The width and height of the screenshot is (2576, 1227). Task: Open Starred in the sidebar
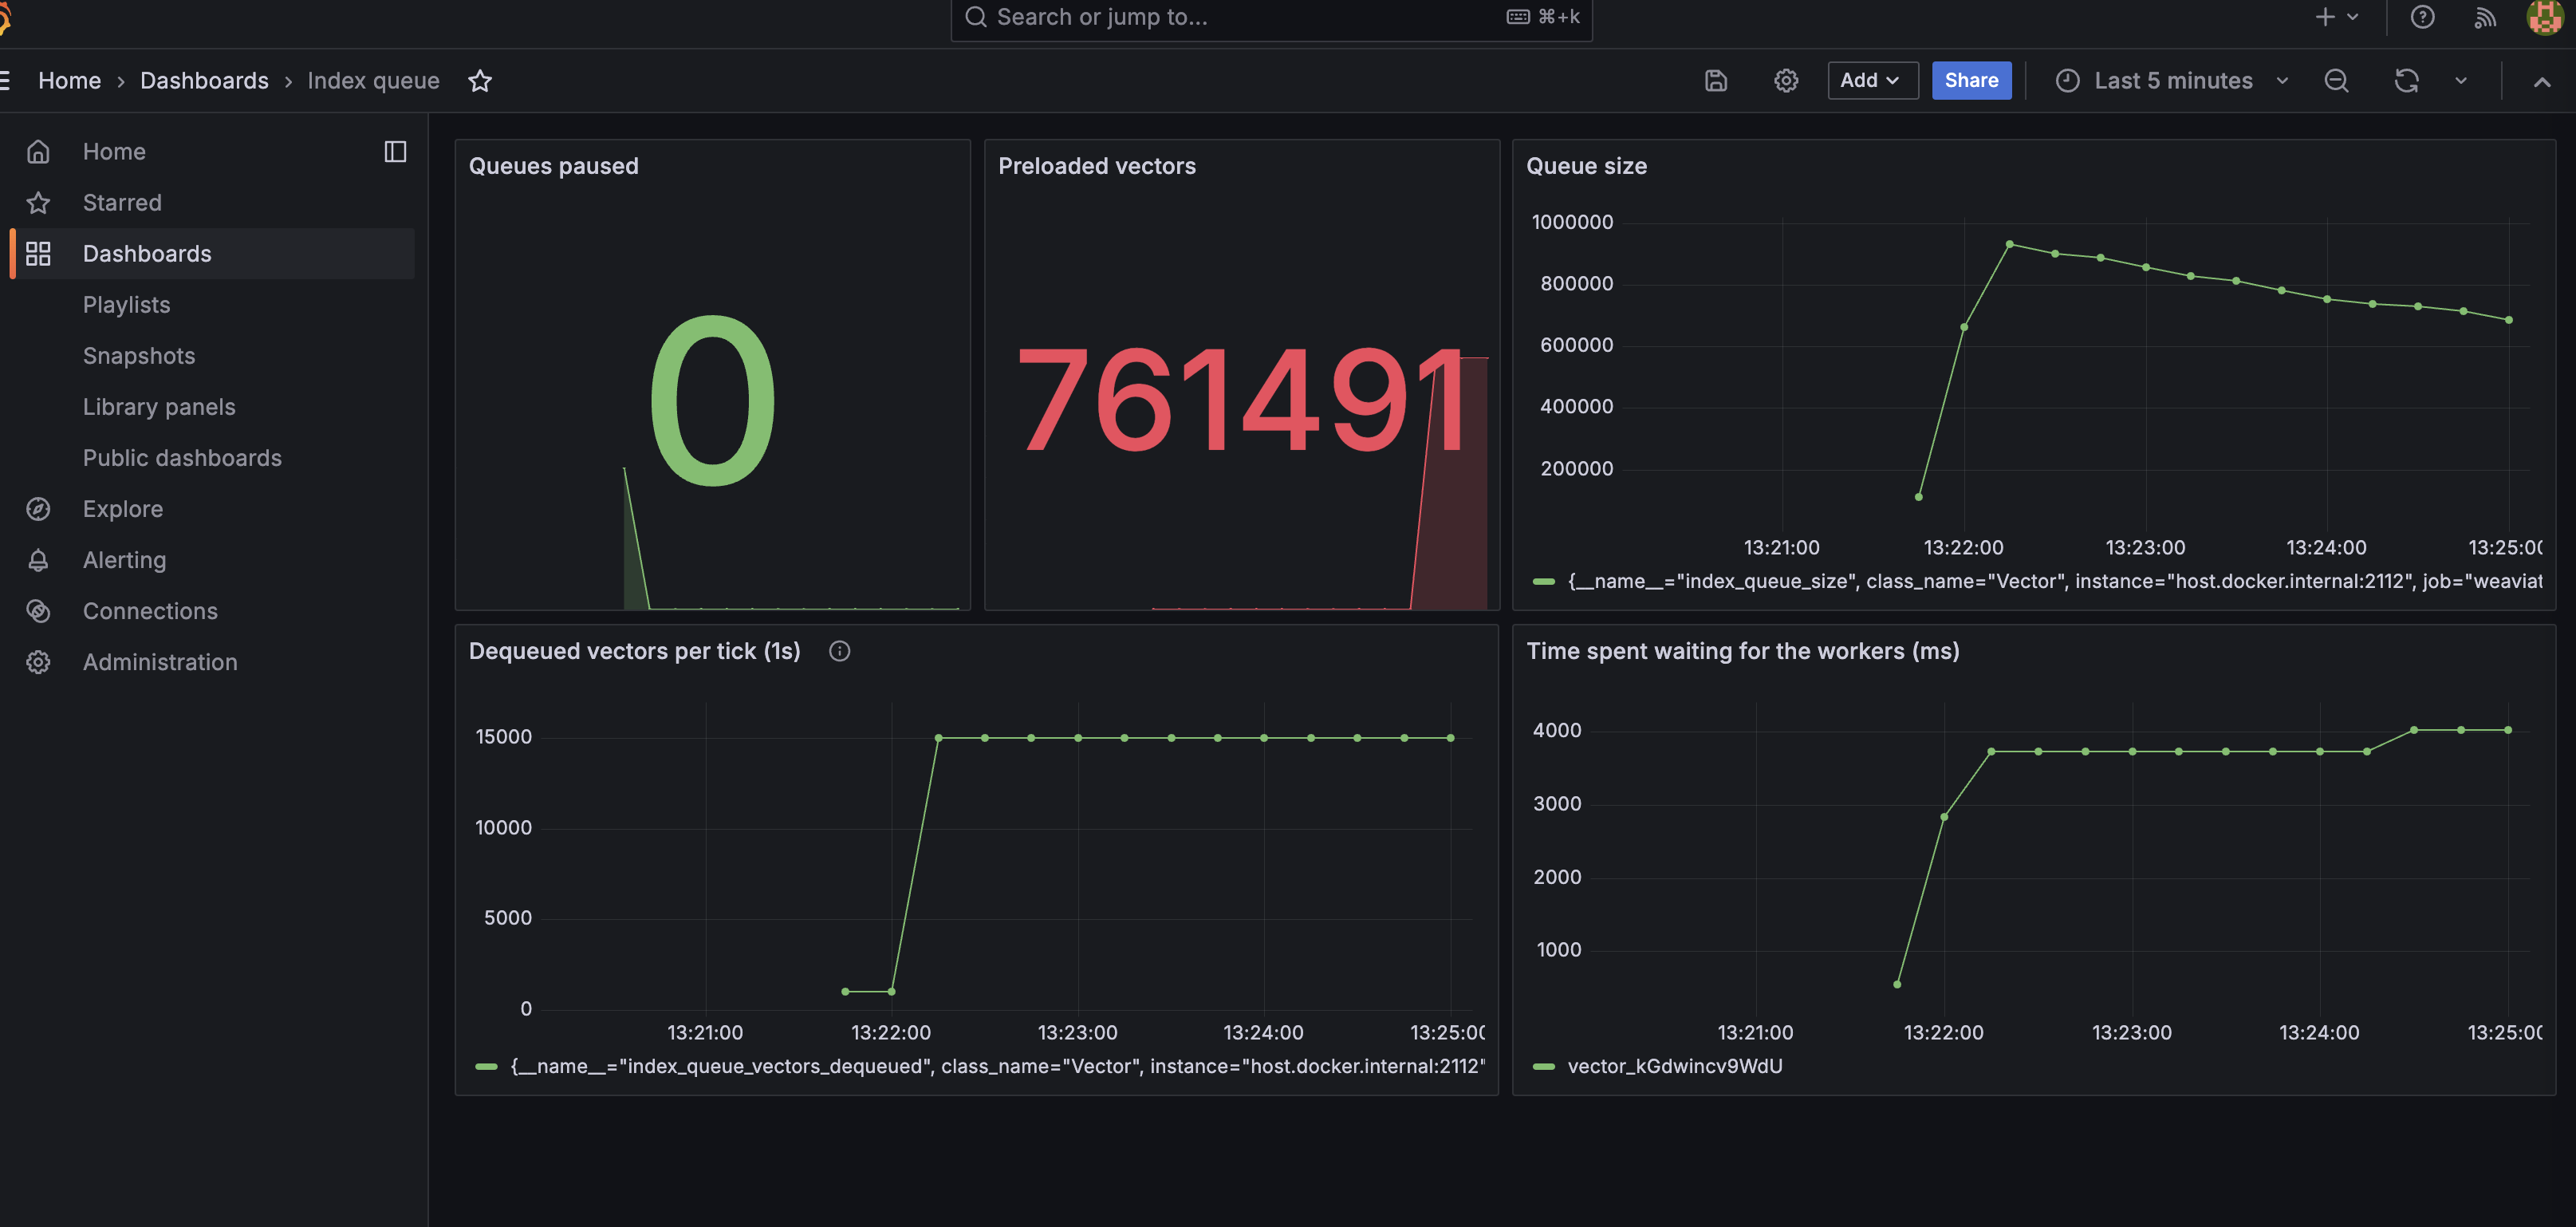click(122, 202)
